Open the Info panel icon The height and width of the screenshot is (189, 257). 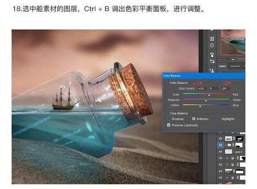click(x=212, y=45)
